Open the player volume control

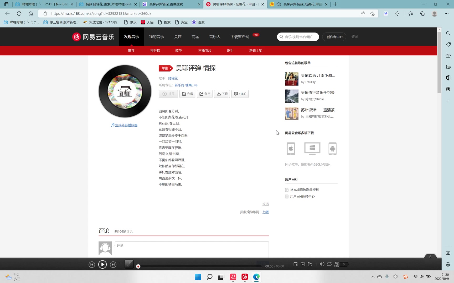coord(322,264)
